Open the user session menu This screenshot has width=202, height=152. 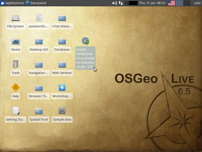tap(197, 3)
